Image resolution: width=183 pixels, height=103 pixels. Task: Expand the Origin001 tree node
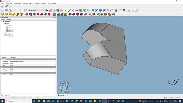pyautogui.click(x=5, y=37)
